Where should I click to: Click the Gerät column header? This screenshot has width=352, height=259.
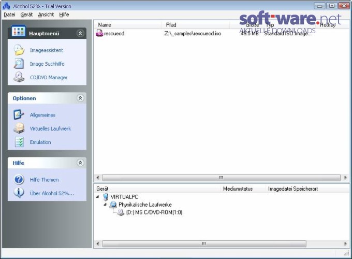tap(157, 189)
